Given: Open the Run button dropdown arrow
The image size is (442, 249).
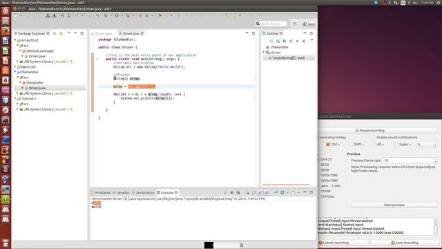Looking at the screenshot, I should click(122, 15).
